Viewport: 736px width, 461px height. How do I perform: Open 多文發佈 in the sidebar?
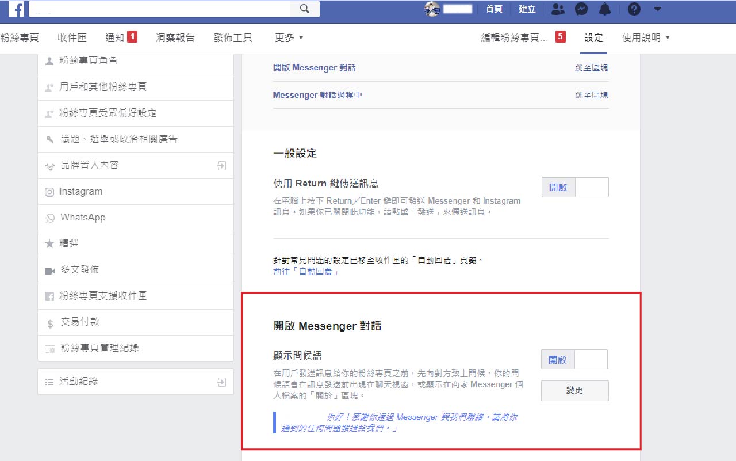136,270
